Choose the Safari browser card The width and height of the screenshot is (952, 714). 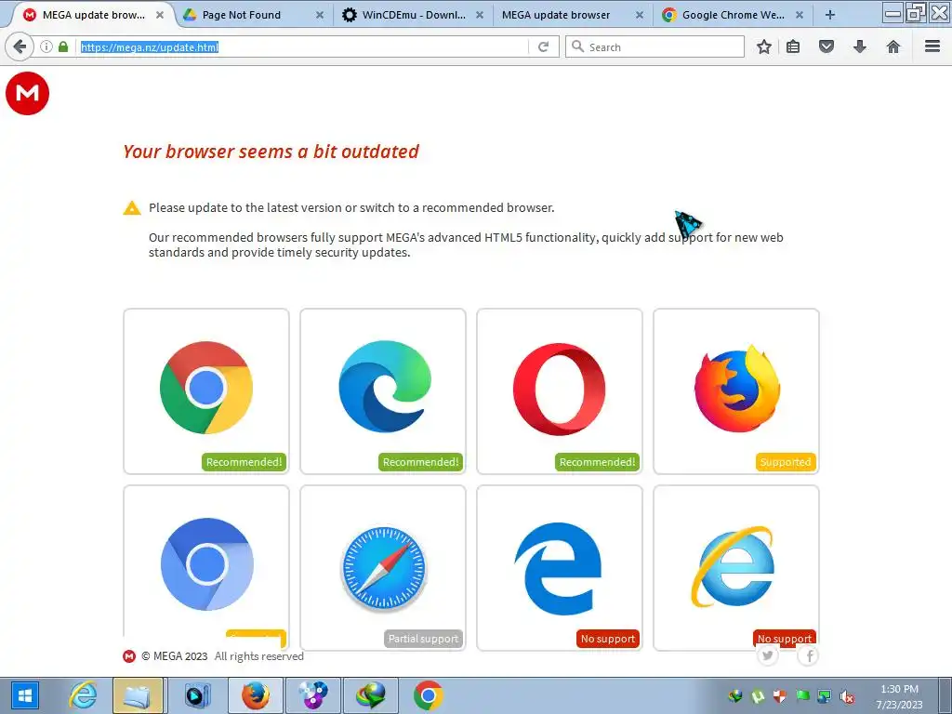click(x=383, y=568)
